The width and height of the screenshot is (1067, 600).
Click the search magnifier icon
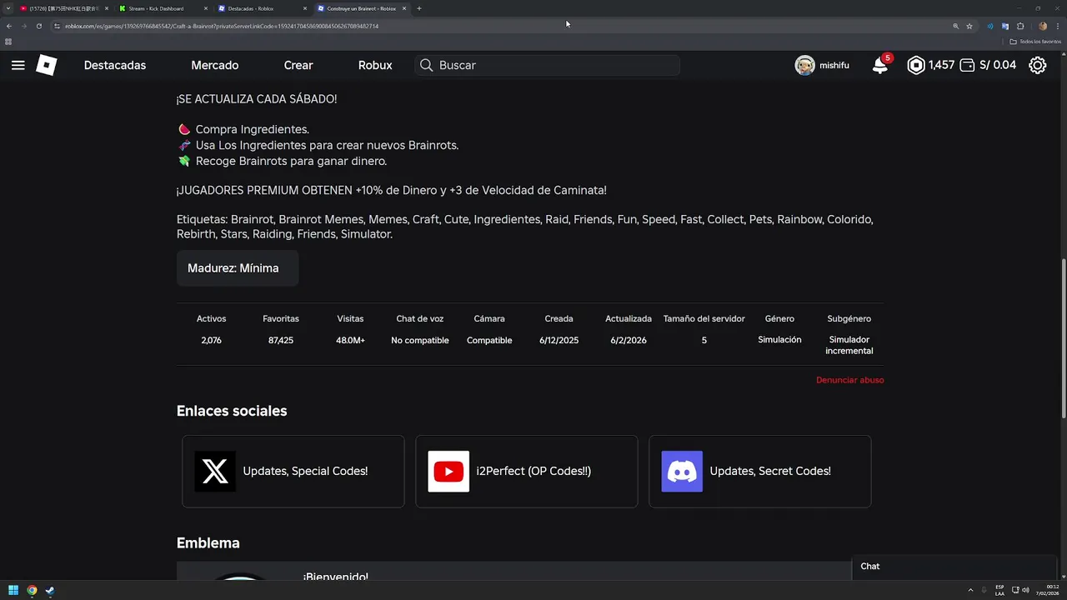pos(426,65)
